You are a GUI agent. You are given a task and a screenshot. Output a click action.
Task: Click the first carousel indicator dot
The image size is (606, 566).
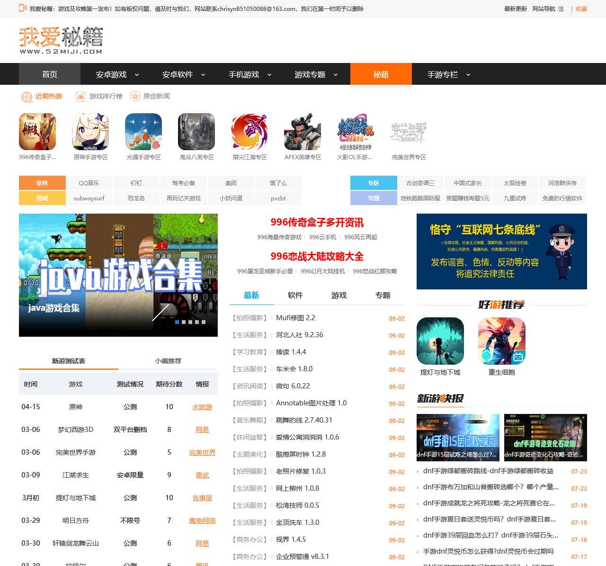pos(177,322)
